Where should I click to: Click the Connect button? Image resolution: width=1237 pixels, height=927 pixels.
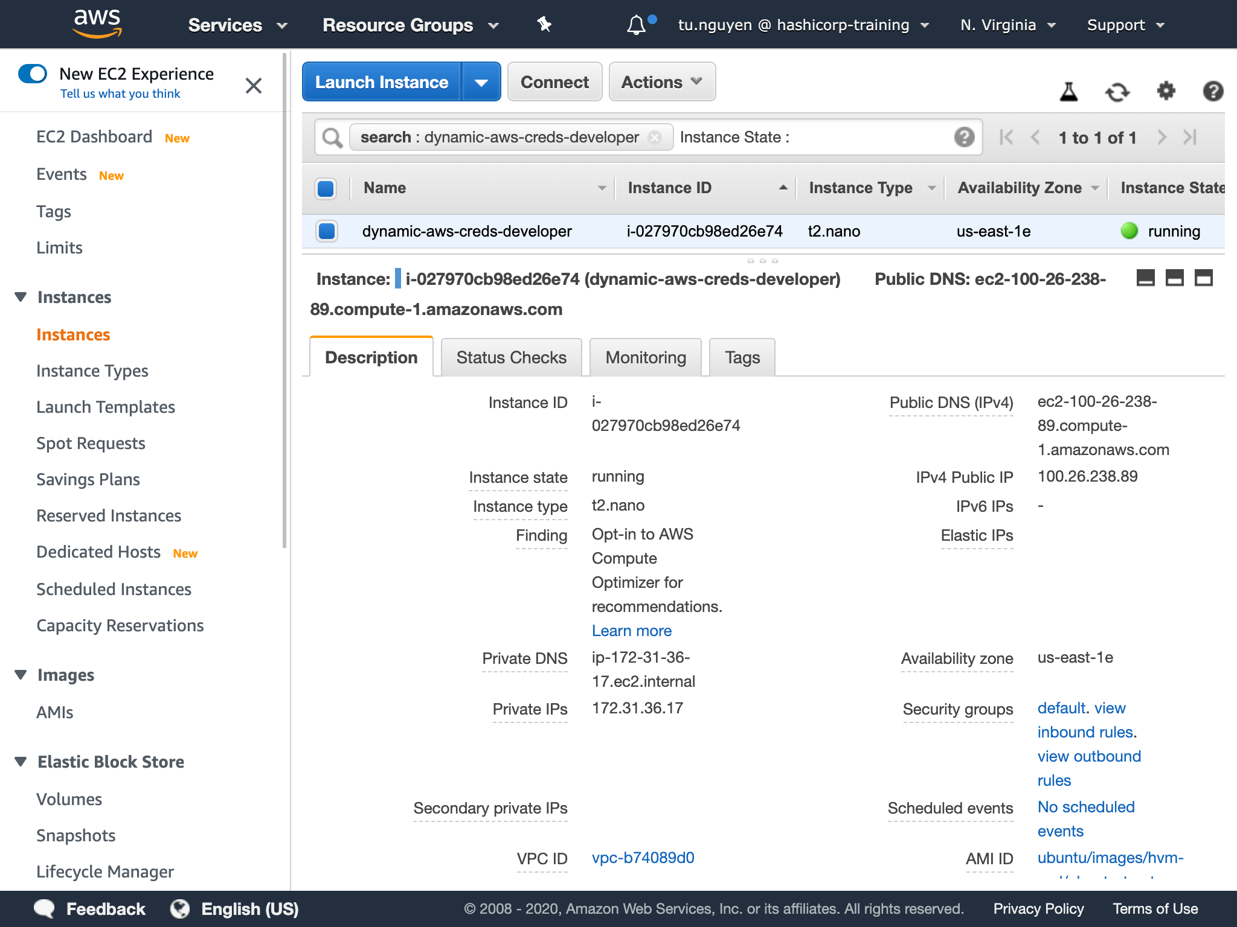(x=554, y=82)
